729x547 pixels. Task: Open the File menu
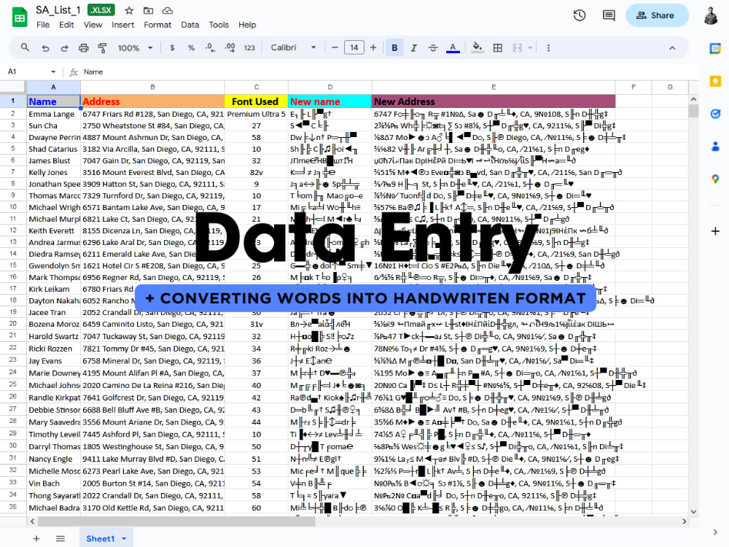43,25
